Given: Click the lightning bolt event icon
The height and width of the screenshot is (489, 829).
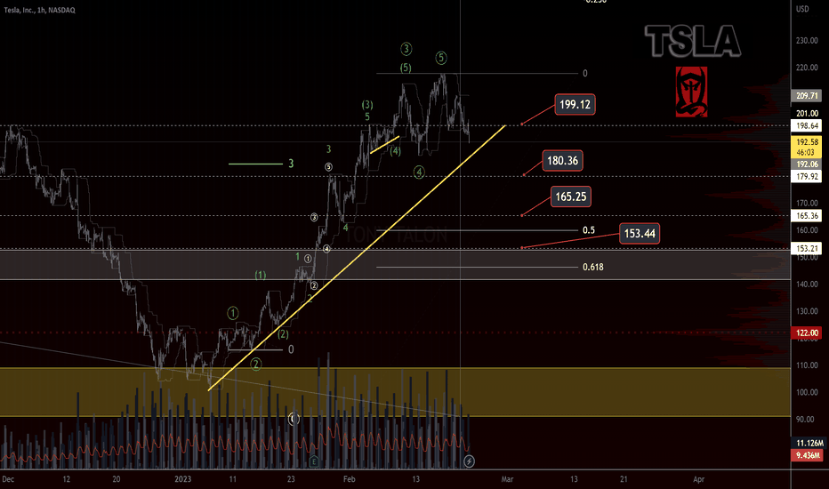Looking at the screenshot, I should coord(469,461).
